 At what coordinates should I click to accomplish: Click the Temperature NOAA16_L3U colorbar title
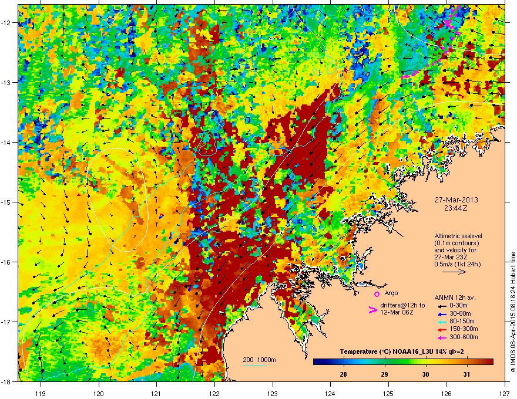(402, 351)
